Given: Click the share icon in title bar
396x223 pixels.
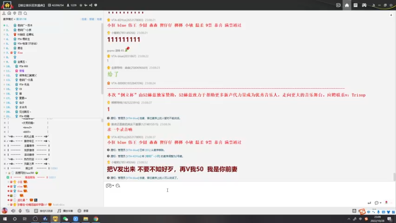Looking at the screenshot, I should 91,5.
